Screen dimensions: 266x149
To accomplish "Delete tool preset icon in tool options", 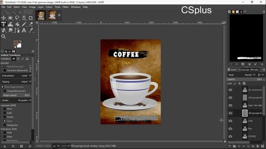I will click(x=22, y=146).
